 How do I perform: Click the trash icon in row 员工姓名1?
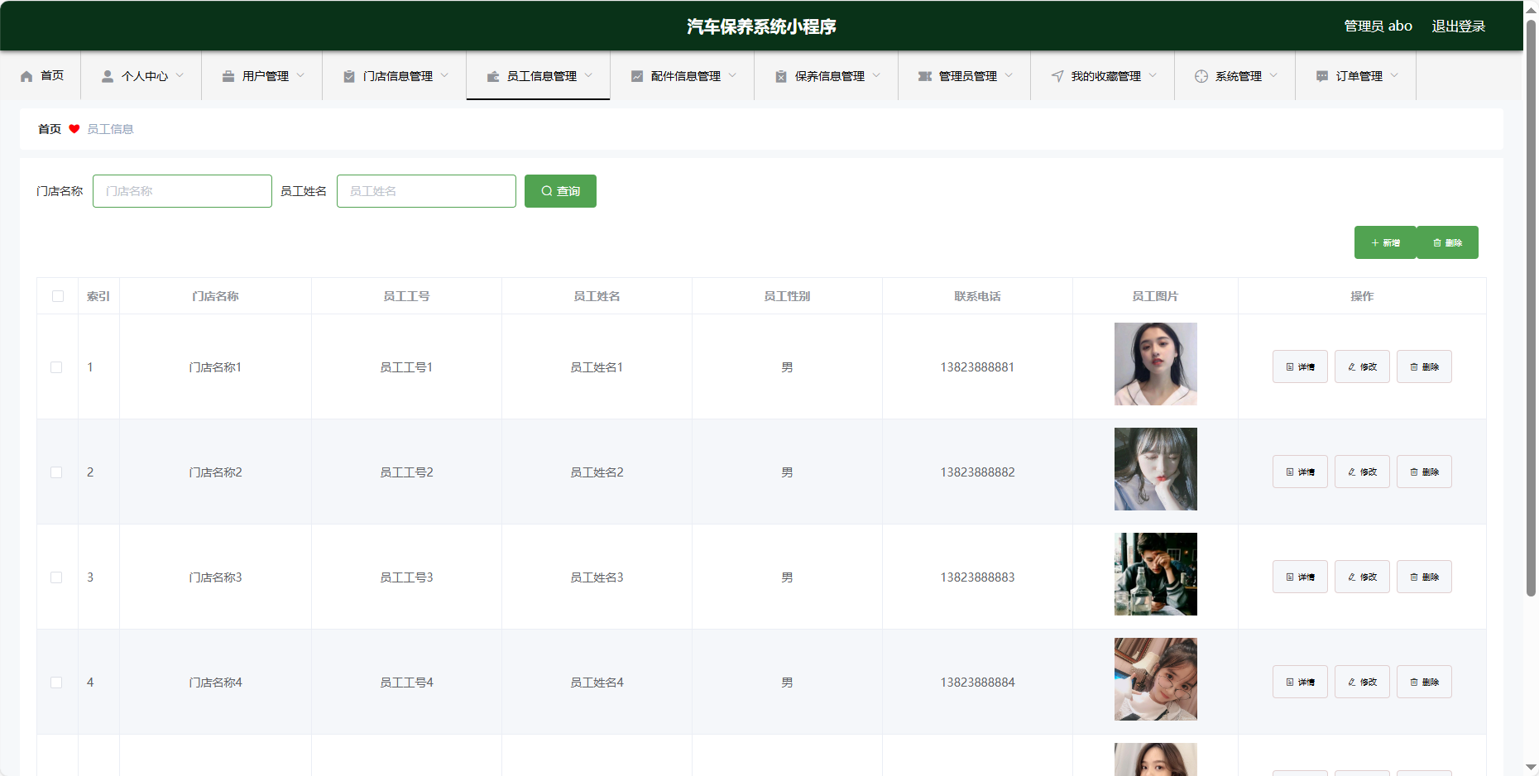(1414, 367)
